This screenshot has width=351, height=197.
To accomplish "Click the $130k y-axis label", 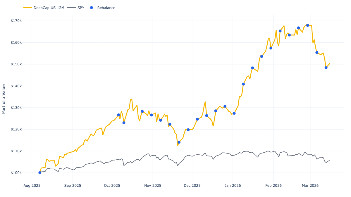I will [16, 108].
